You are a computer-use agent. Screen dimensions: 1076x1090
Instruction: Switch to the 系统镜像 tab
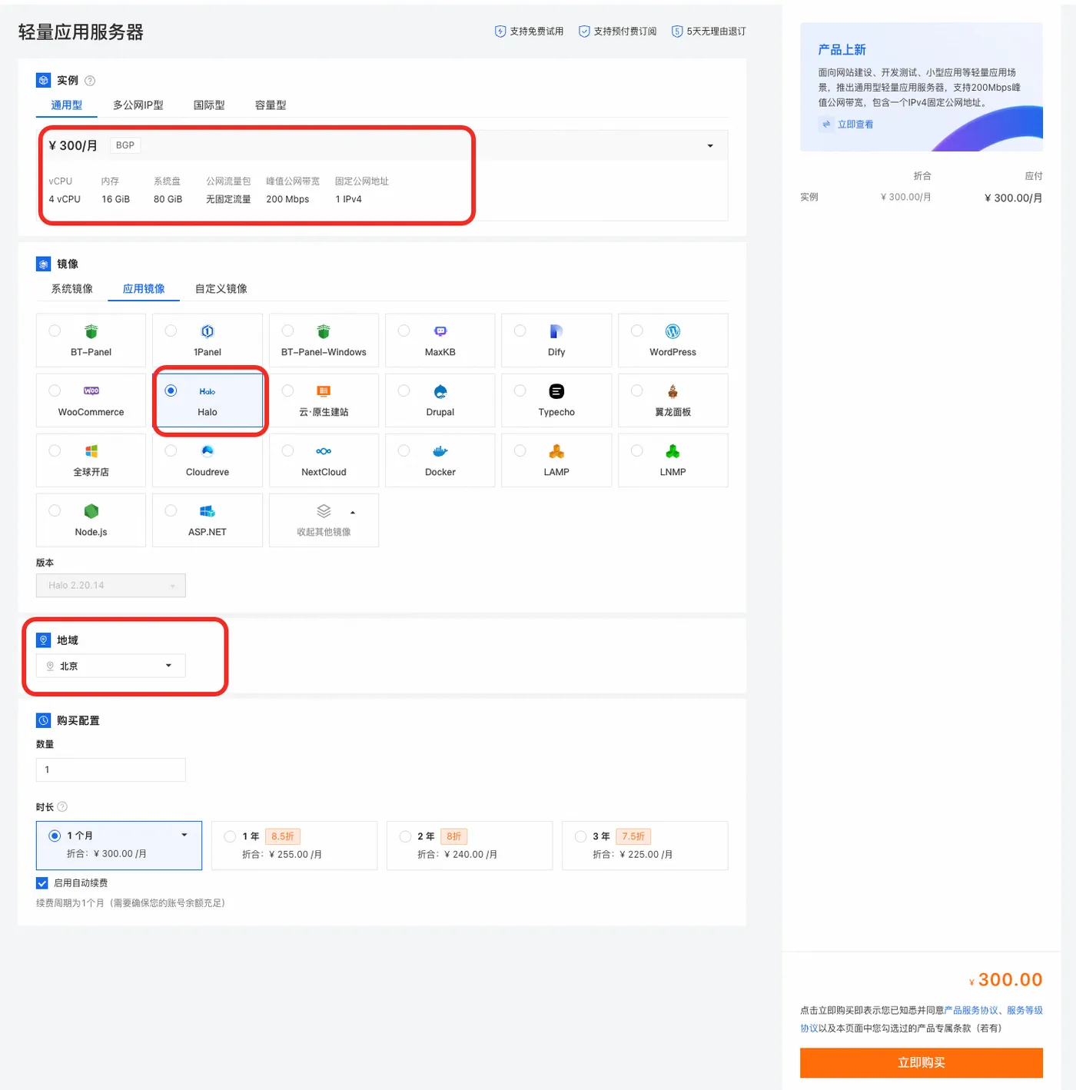pos(72,289)
